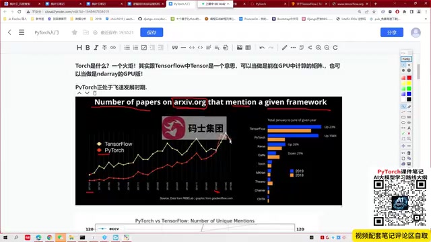The height and width of the screenshot is (242, 431).
Task: Clear drawings with the palette trash icon
Action: 409,153
